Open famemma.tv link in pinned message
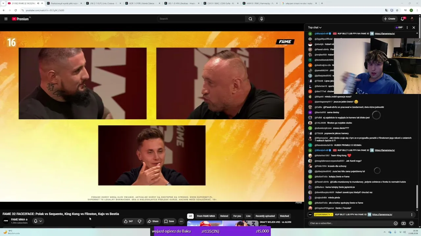 pos(382,215)
